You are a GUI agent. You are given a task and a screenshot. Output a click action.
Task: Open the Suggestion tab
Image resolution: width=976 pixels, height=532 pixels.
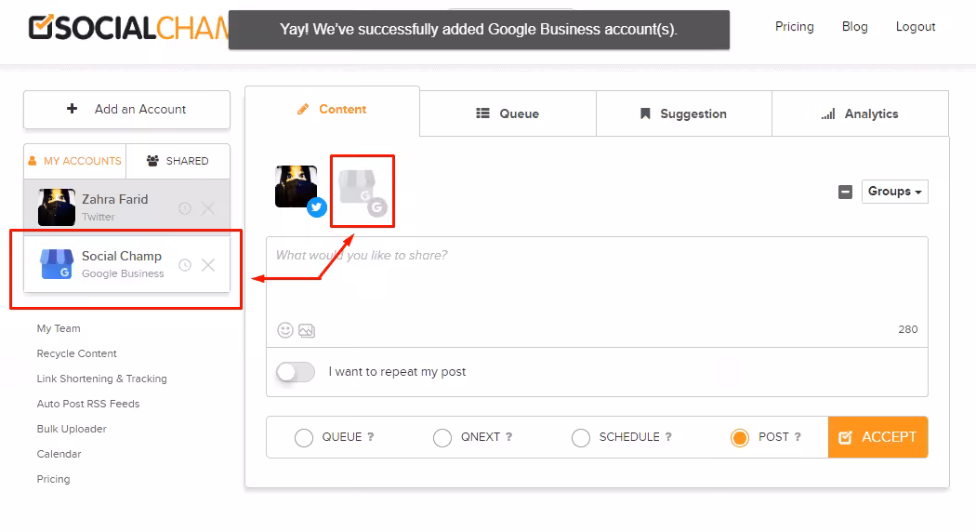684,113
